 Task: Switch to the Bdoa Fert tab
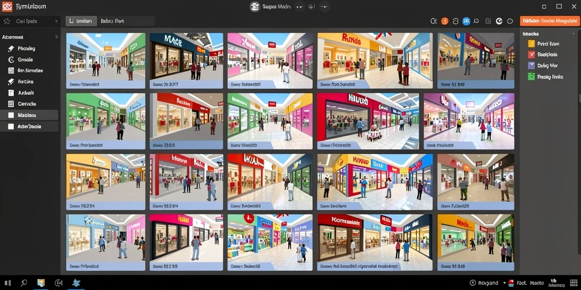pyautogui.click(x=112, y=21)
